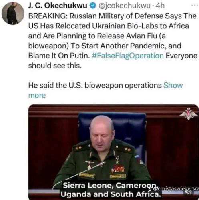The width and height of the screenshot is (199, 200).
Task: Click "He said the U.S. bioweapon operations" text
Action: click(95, 85)
